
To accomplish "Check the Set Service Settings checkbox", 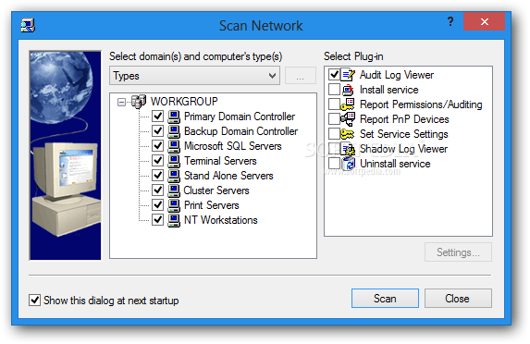I will click(334, 134).
